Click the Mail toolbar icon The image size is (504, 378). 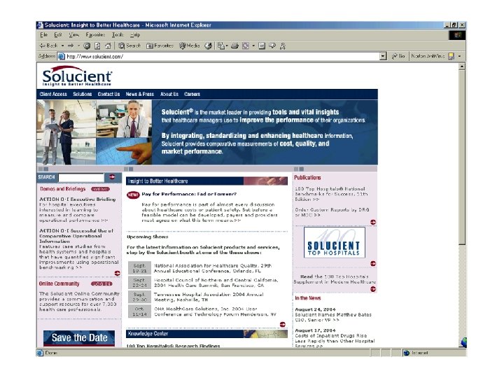[x=221, y=46]
